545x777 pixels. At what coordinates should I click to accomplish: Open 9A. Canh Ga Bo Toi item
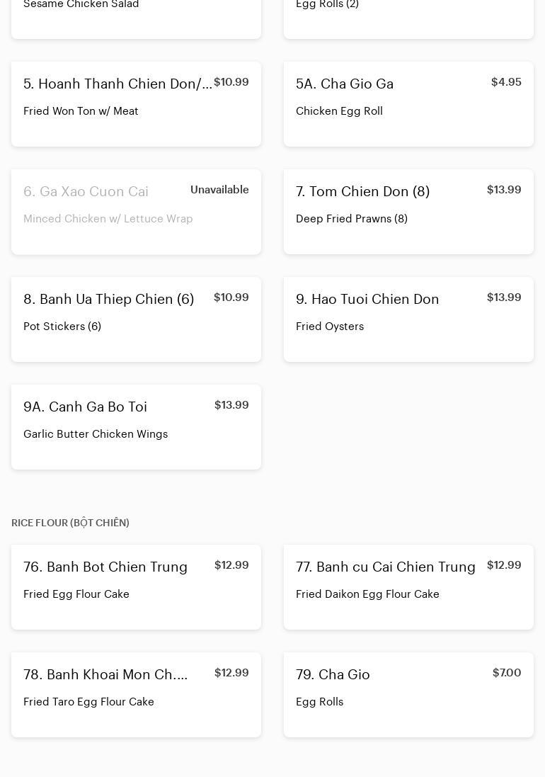click(x=136, y=426)
